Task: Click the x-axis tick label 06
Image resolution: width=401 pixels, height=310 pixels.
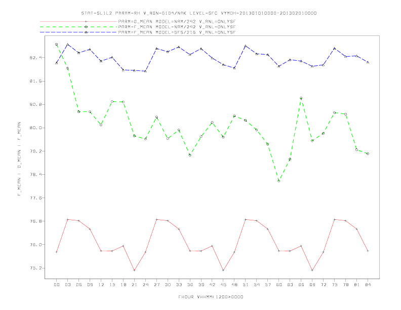Action: pos(79,285)
